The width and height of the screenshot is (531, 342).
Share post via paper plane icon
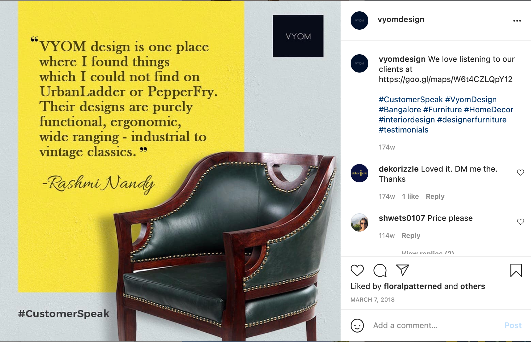coord(403,270)
